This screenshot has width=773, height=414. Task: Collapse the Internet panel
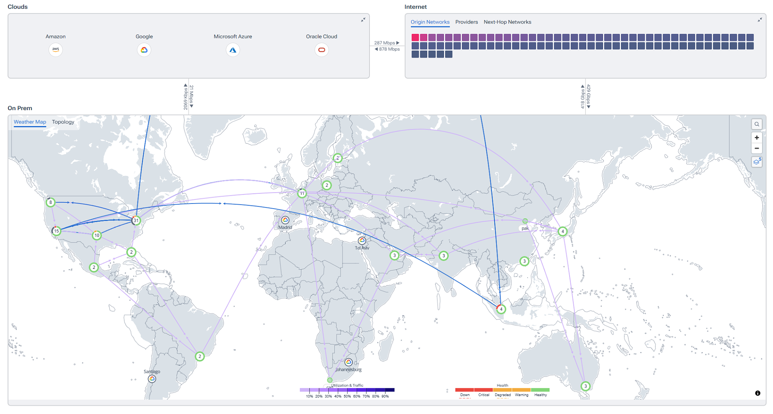[760, 19]
